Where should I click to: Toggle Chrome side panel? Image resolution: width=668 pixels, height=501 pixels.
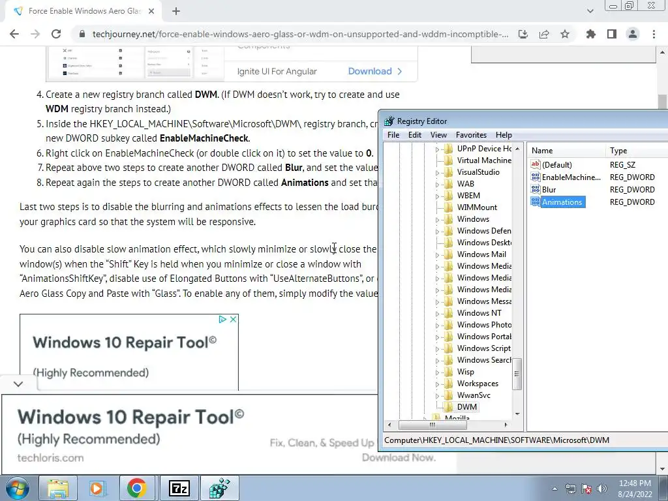(x=612, y=34)
